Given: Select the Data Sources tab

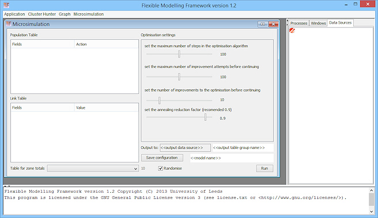Looking at the screenshot, I should 340,22.
